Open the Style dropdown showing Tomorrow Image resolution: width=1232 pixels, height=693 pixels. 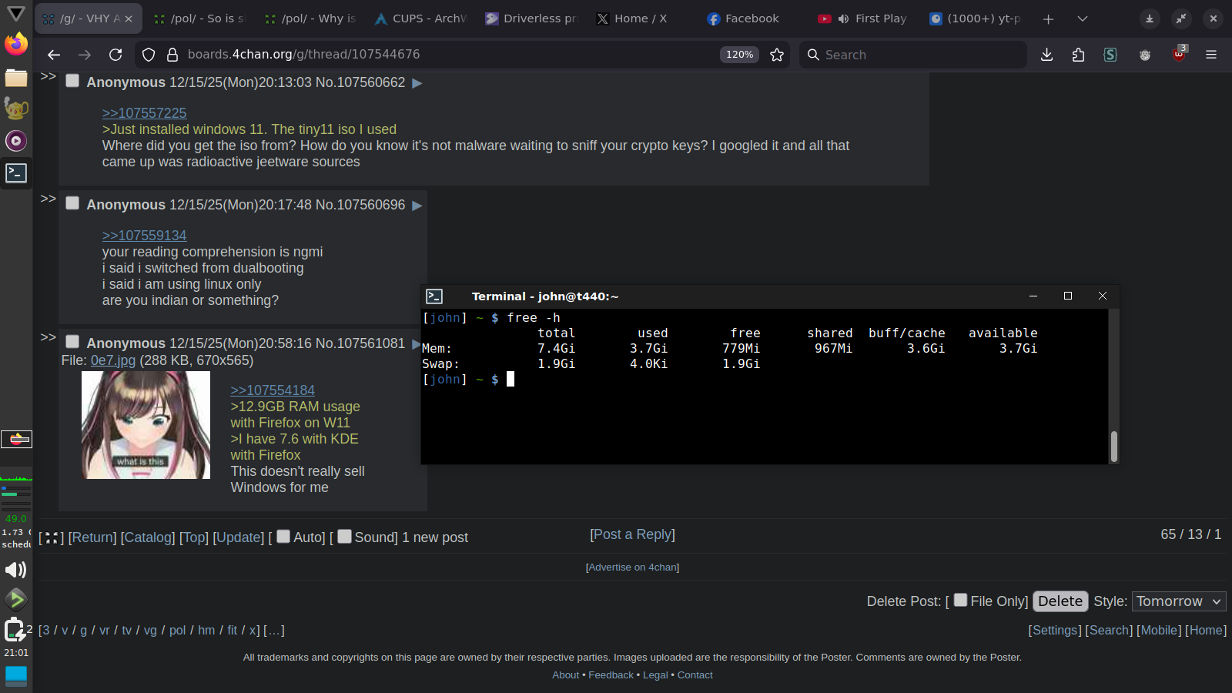coord(1179,601)
